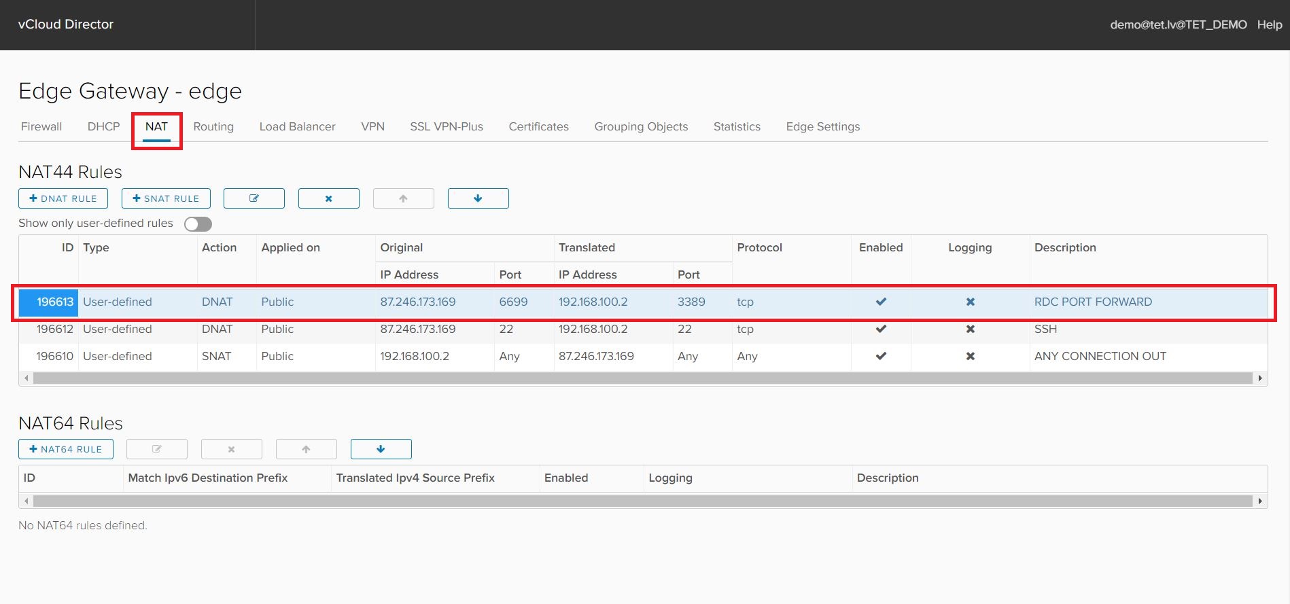Screen dimensions: 1290x604
Task: Click NAT64 table scrollbar right arrow
Action: click(1260, 501)
